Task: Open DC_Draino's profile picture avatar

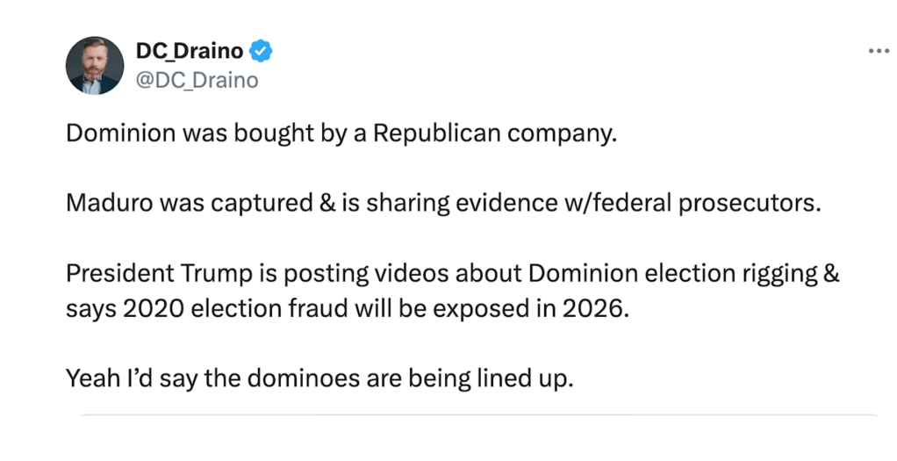Action: coord(95,65)
